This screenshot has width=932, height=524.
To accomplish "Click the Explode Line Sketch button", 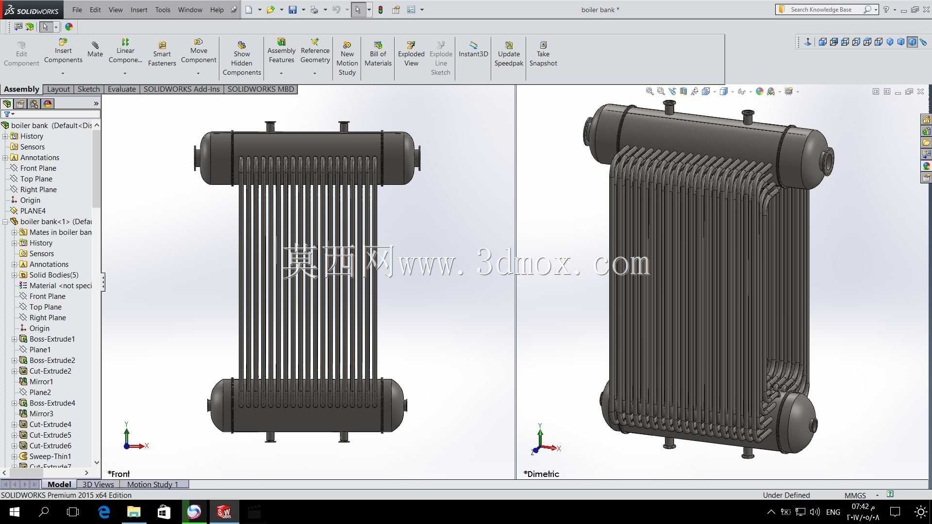I will click(441, 58).
